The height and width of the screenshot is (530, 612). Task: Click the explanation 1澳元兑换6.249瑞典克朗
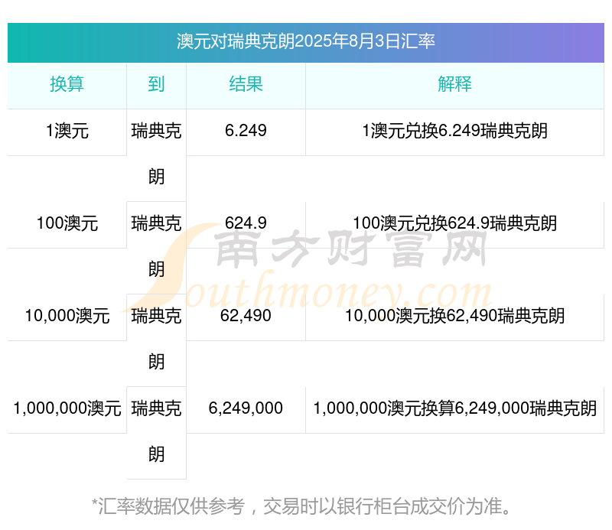tap(454, 131)
